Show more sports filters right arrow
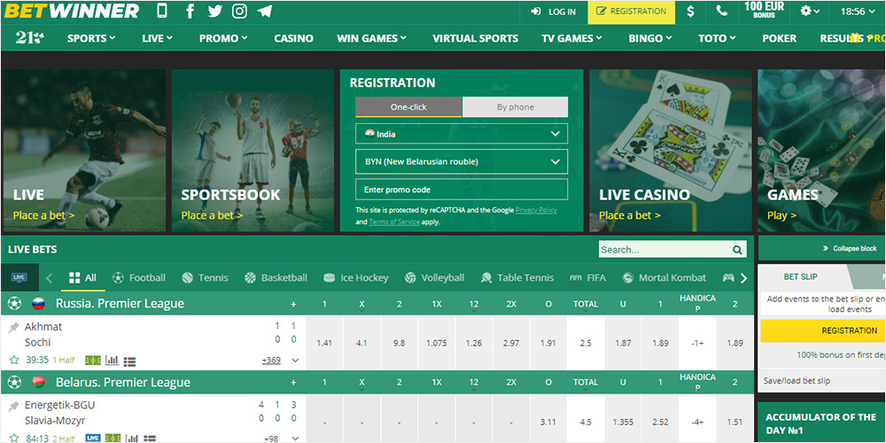The height and width of the screenshot is (443, 886). point(743,277)
